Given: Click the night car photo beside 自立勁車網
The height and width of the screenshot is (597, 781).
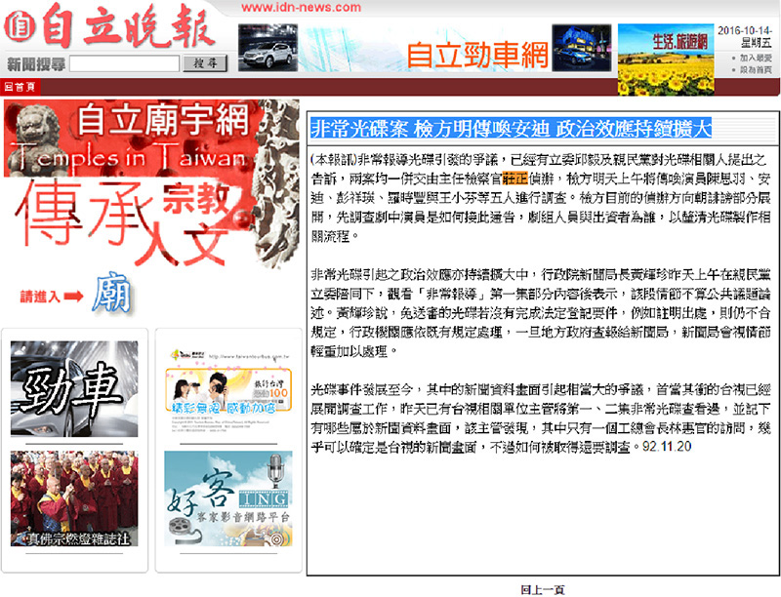Looking at the screenshot, I should [584, 47].
